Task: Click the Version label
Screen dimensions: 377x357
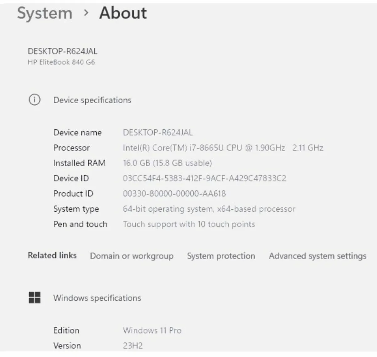Action: pyautogui.click(x=67, y=346)
